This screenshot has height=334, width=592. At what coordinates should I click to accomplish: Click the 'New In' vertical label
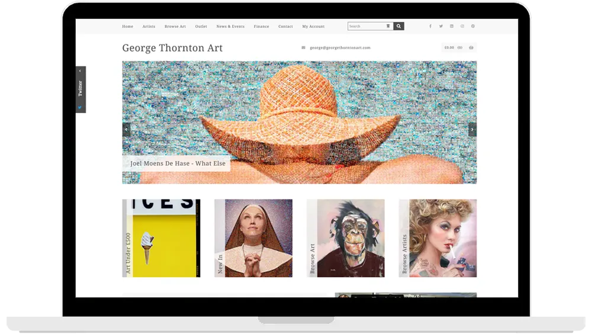tap(220, 264)
